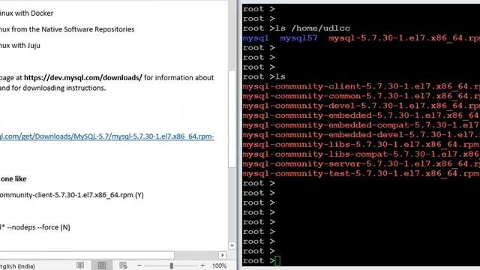Screen dimensions: 480x270
Task: Click English (India) language indicator
Action: pyautogui.click(x=17, y=266)
